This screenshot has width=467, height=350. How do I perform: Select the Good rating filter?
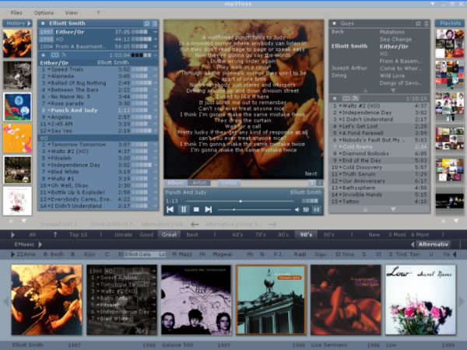tap(146, 235)
